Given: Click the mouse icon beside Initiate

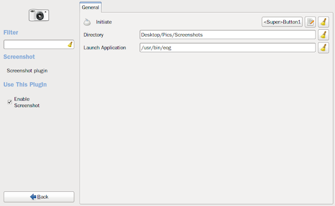Looking at the screenshot, I should (87, 22).
